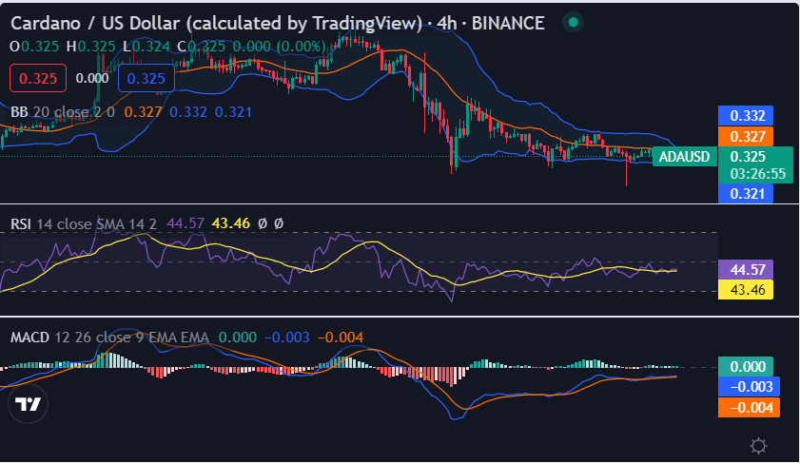
Task: Click the MACD legend value -0.004
Action: (341, 337)
